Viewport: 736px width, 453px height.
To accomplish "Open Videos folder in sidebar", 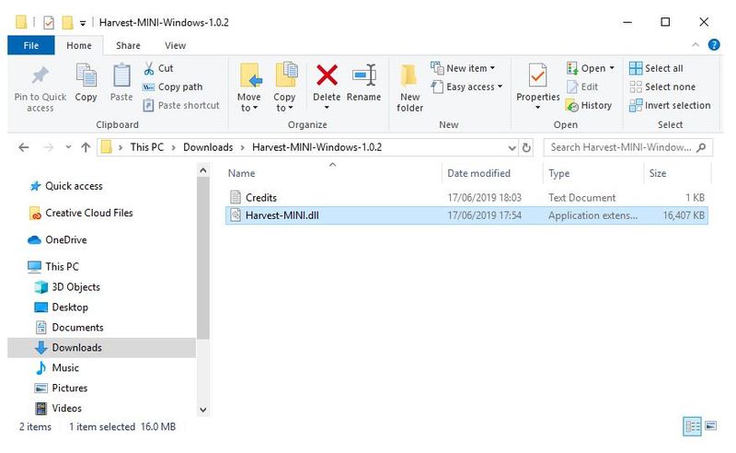I will (x=66, y=409).
